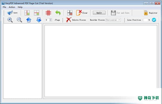Screen dimensions: 162x104
Task: Add a horizontal cut line
Action: [36, 13]
